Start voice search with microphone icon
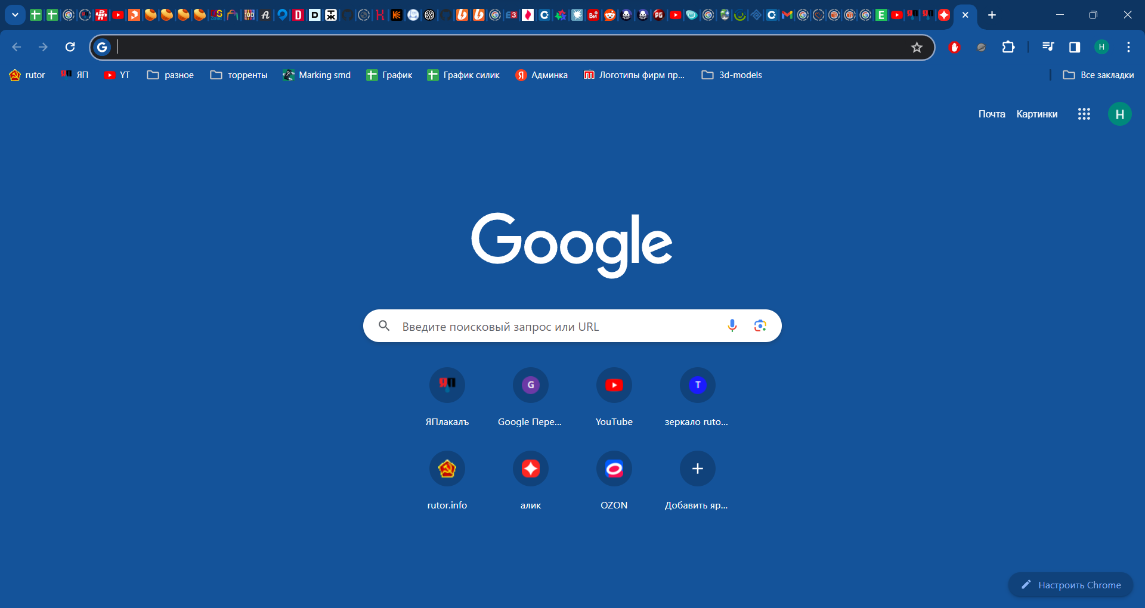 732,325
